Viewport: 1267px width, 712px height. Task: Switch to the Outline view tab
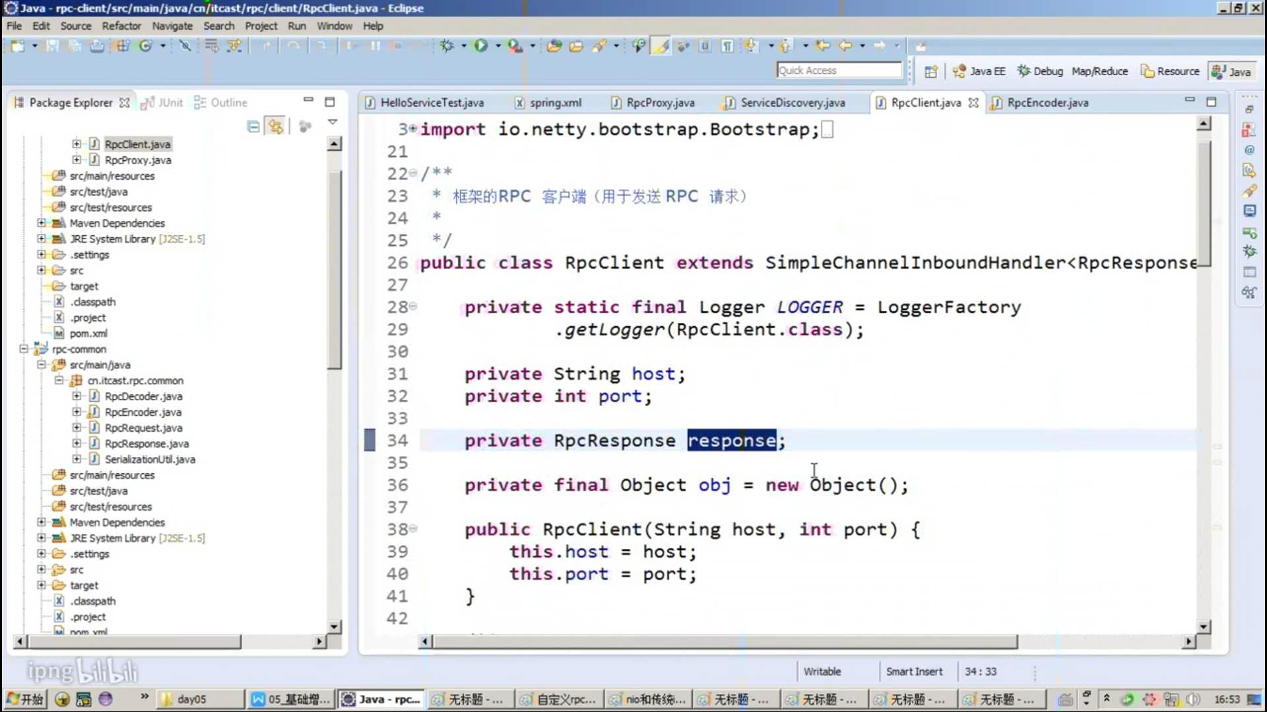point(221,103)
